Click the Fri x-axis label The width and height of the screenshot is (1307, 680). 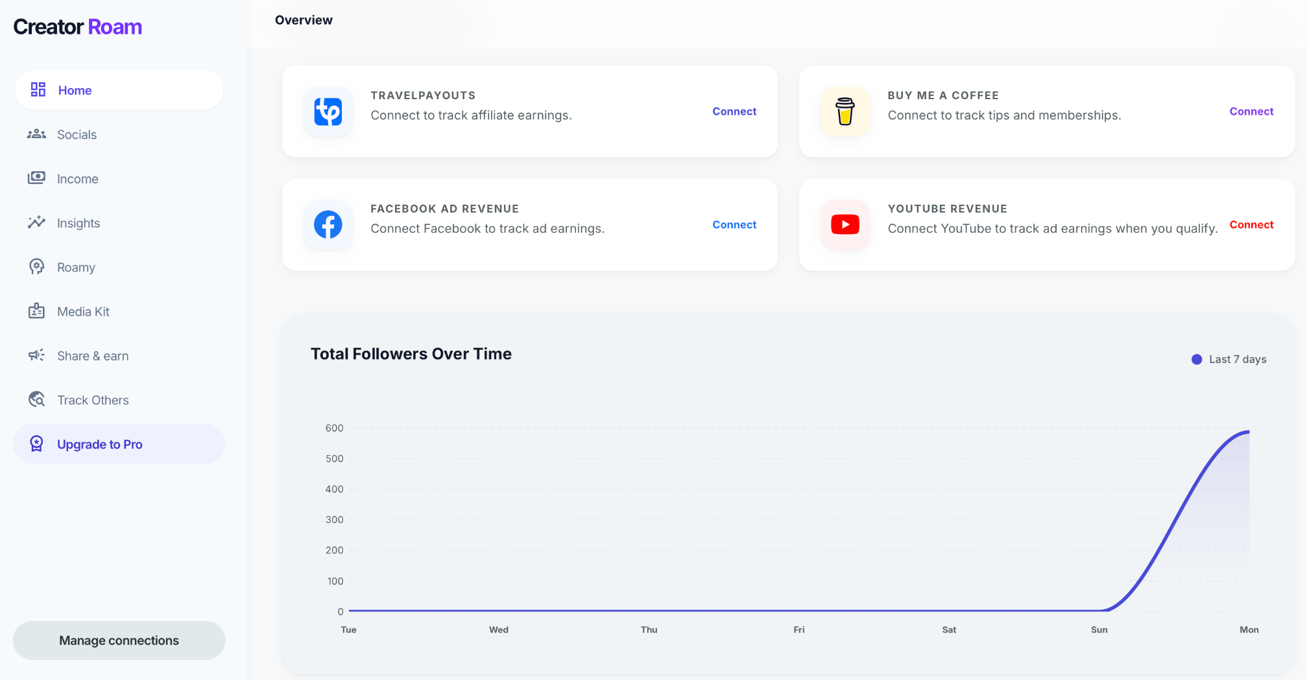pos(799,629)
